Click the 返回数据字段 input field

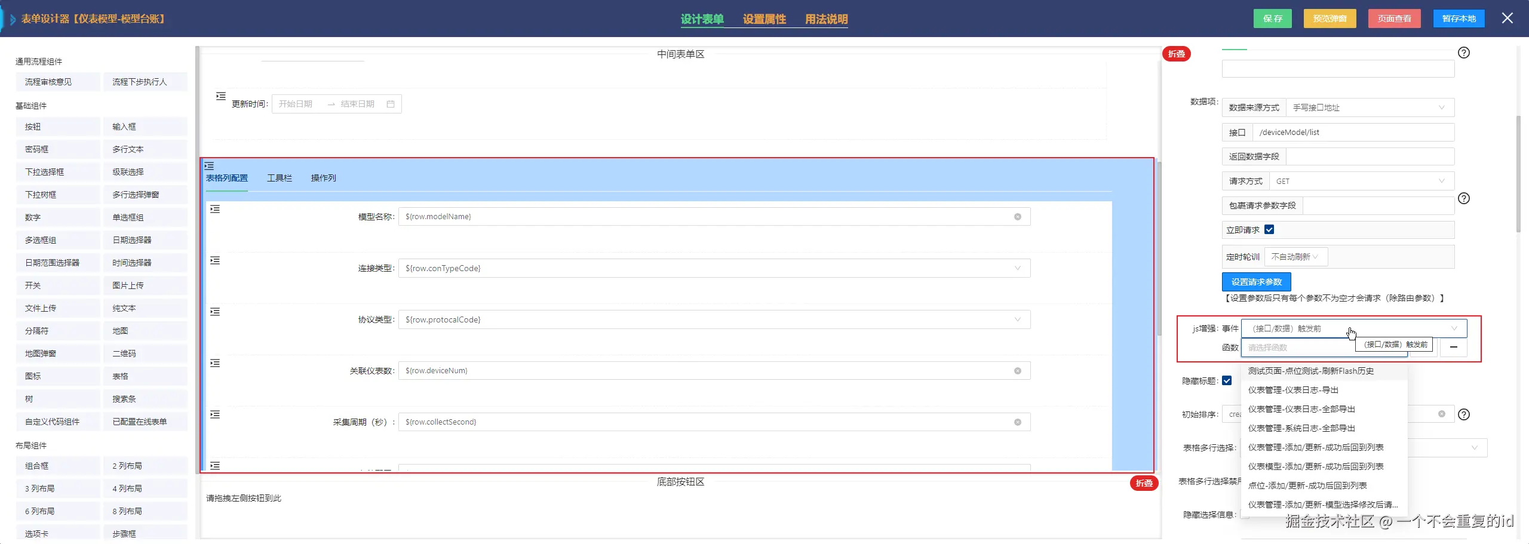pyautogui.click(x=1370, y=156)
